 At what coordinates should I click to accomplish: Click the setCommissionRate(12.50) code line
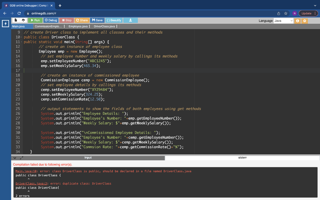coord(72,99)
